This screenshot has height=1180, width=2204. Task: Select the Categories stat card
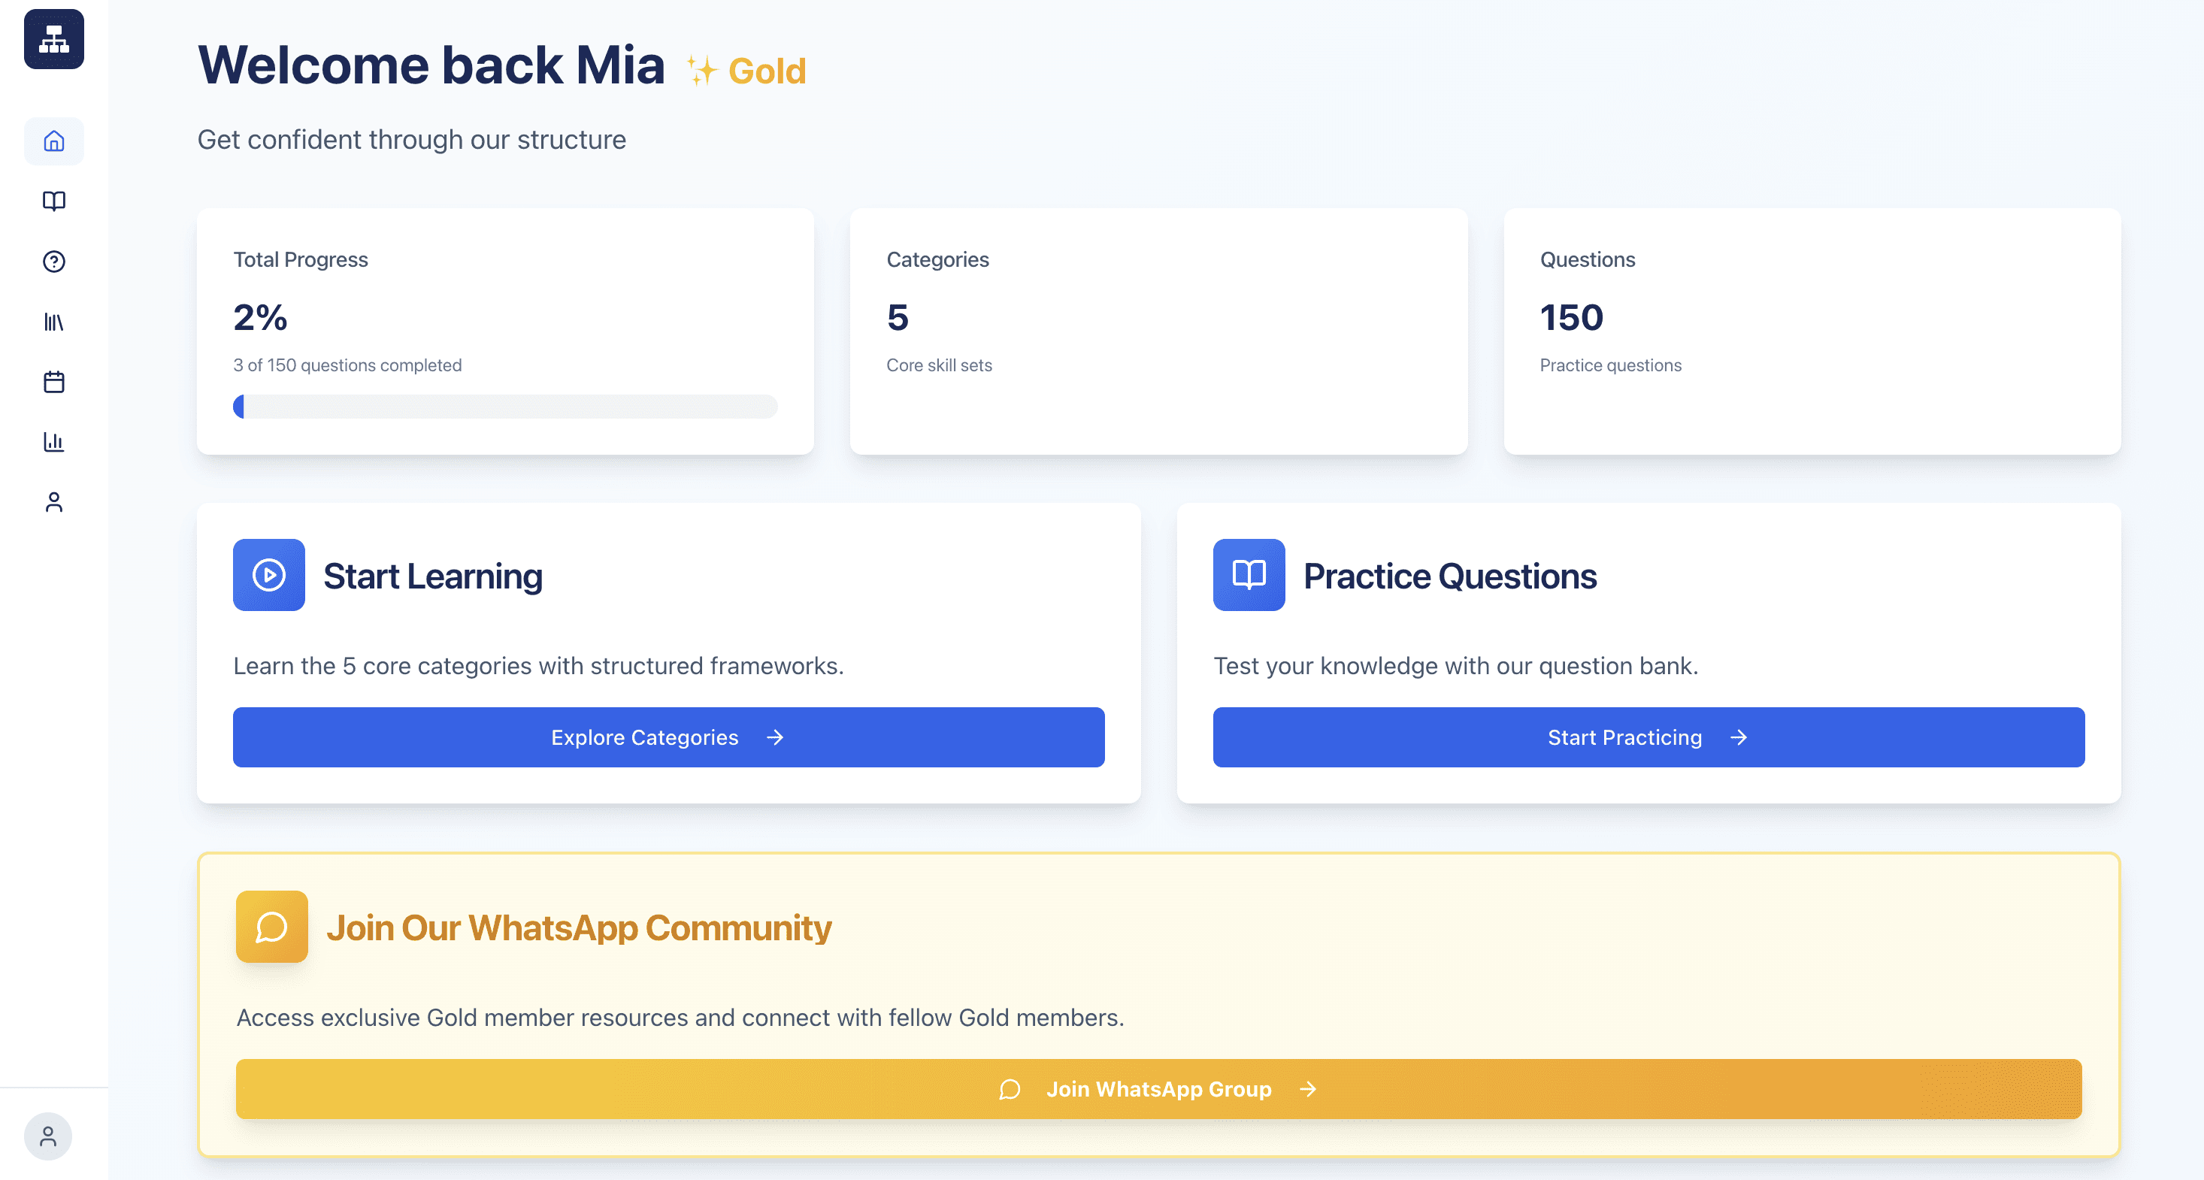click(x=1158, y=331)
